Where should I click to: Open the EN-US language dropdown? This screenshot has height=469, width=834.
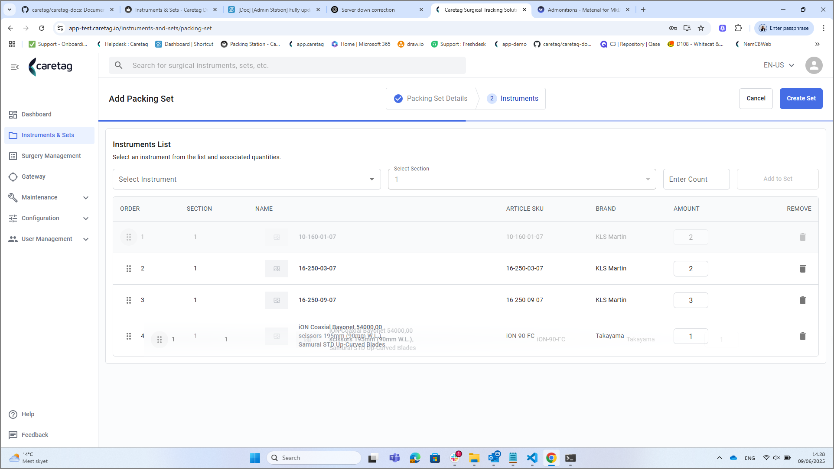click(x=779, y=65)
